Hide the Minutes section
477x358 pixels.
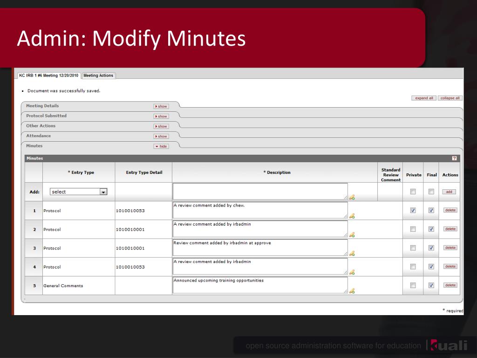pos(161,146)
